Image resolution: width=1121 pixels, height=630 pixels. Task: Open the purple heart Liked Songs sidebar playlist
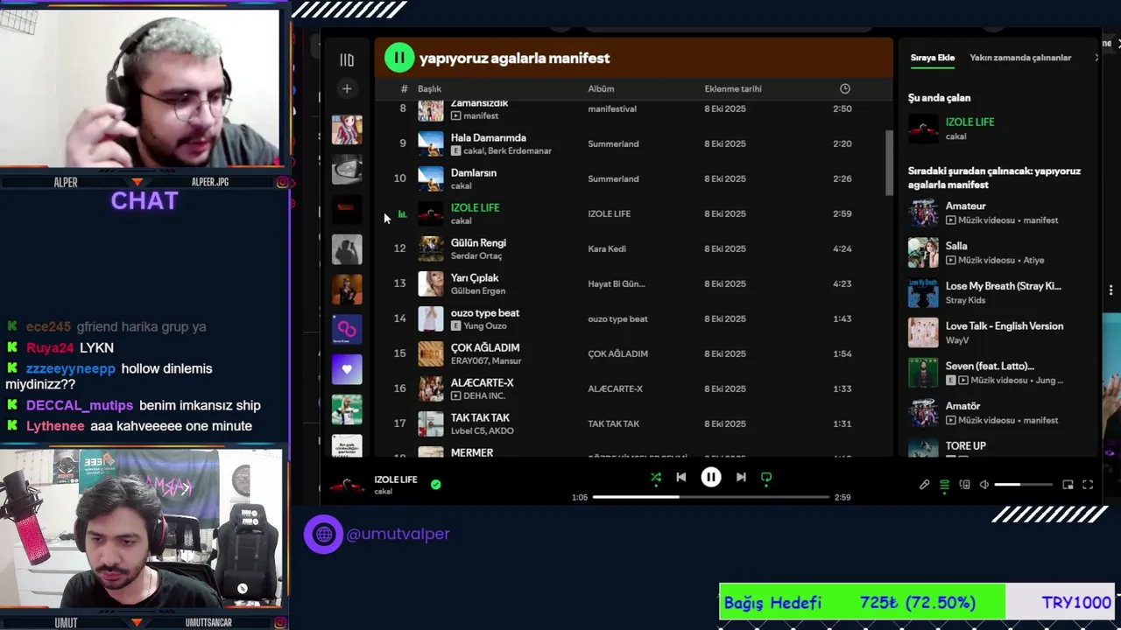pyautogui.click(x=347, y=369)
